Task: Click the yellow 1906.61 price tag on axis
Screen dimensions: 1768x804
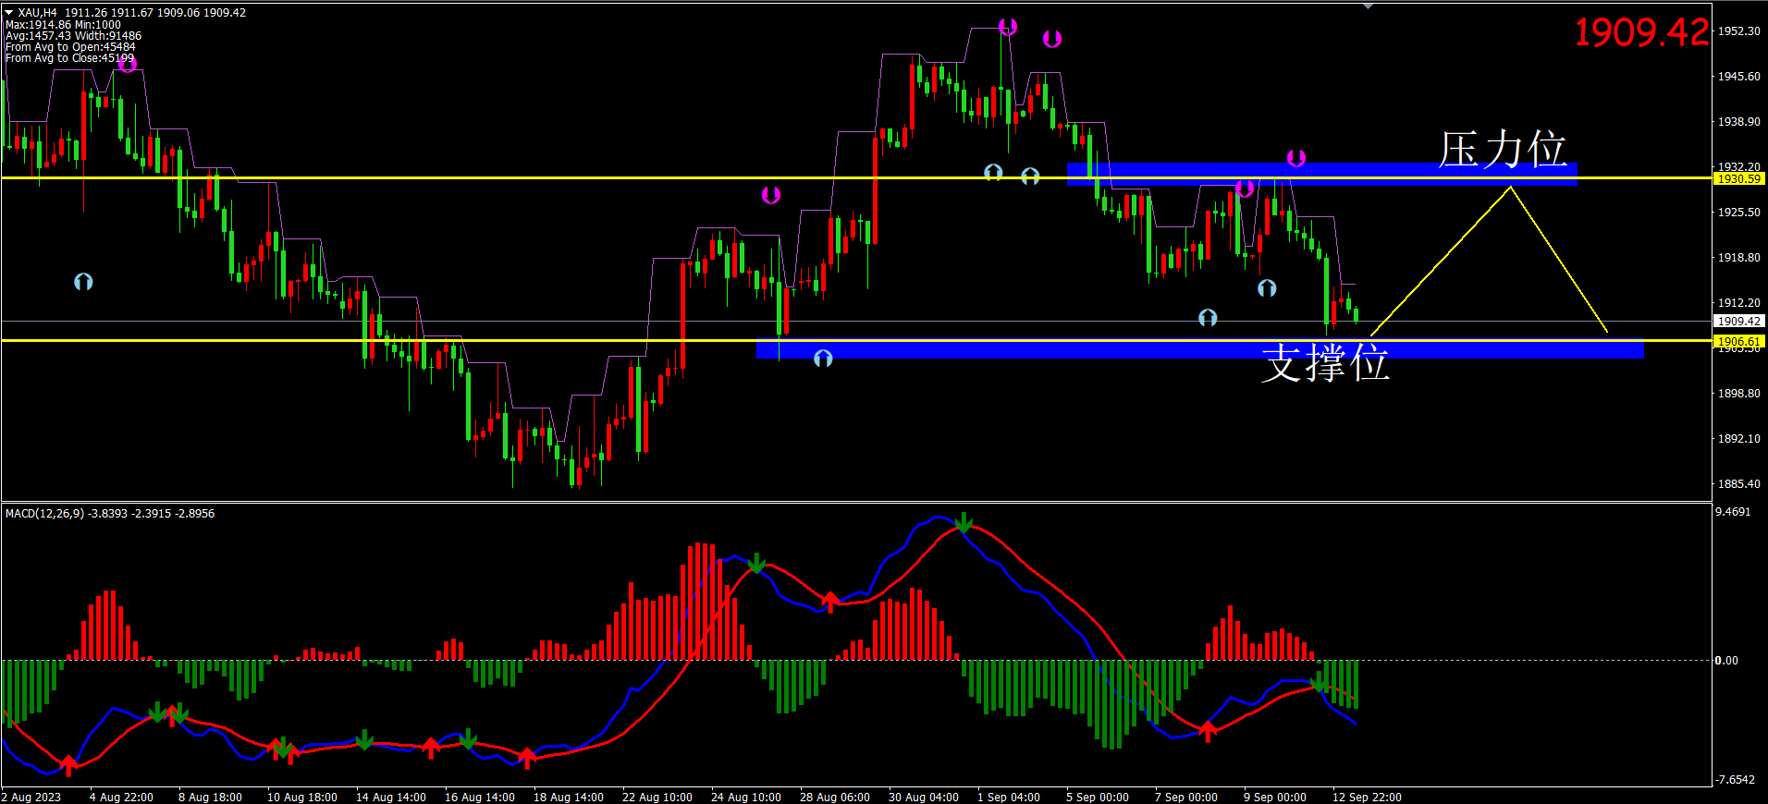Action: (x=1739, y=341)
